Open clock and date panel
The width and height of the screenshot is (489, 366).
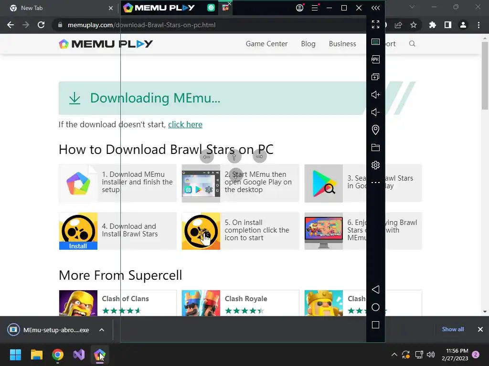click(x=455, y=355)
